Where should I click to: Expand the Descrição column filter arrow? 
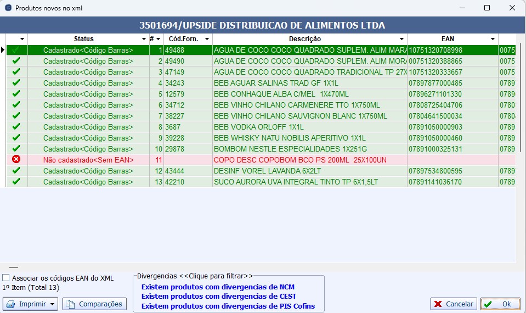(401, 39)
